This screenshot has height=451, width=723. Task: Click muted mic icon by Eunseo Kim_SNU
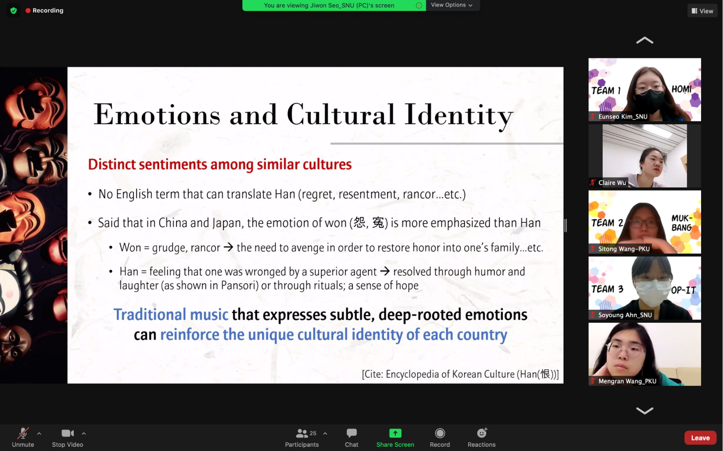coord(593,116)
